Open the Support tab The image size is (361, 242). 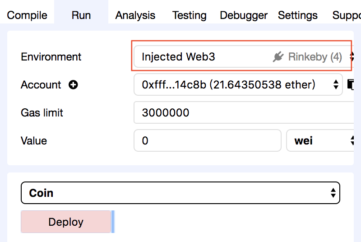tap(346, 15)
